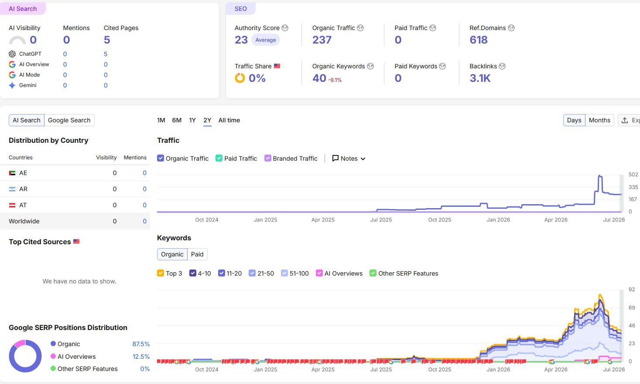Expand the Notes dropdown
Image resolution: width=640 pixels, height=384 pixels.
click(349, 158)
